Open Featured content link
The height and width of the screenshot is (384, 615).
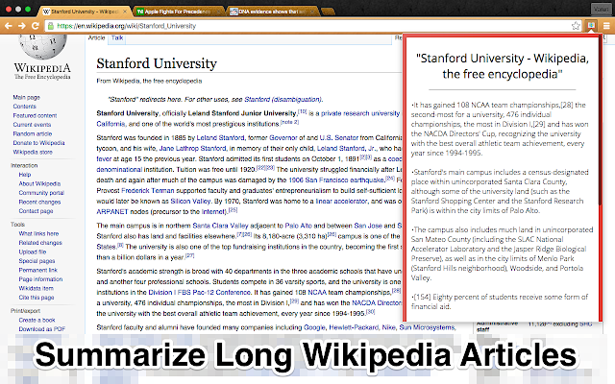[35, 115]
